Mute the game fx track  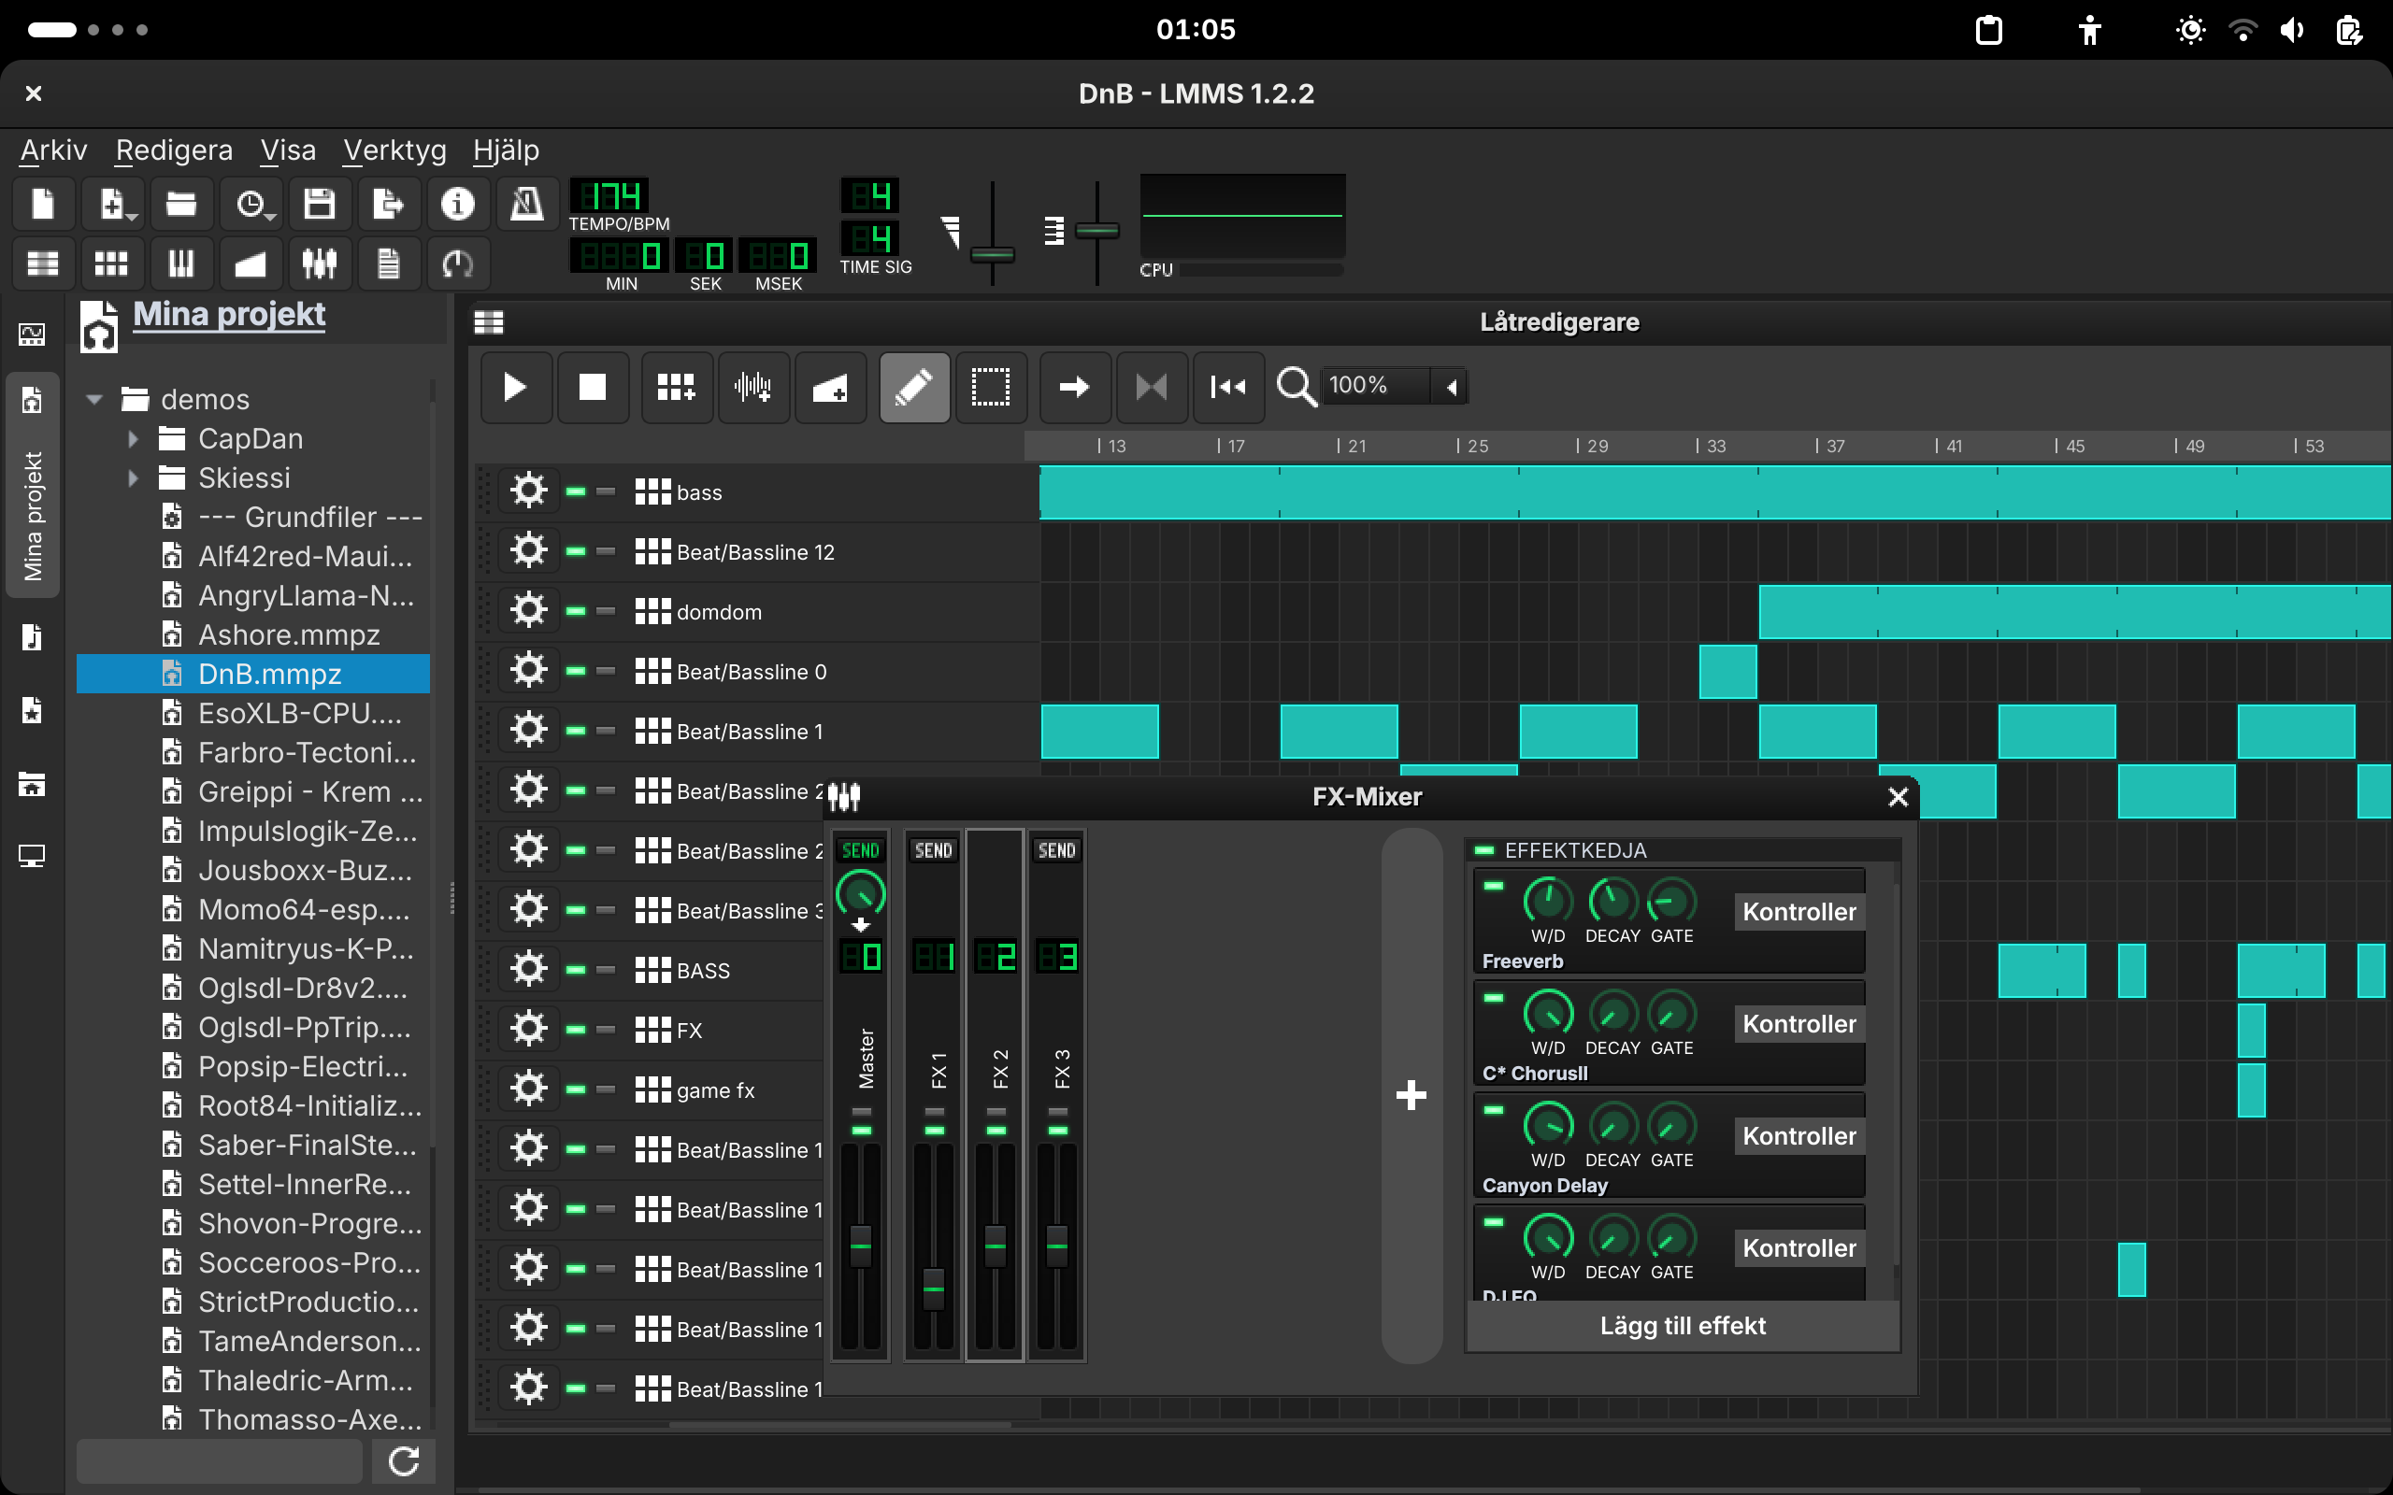577,1089
